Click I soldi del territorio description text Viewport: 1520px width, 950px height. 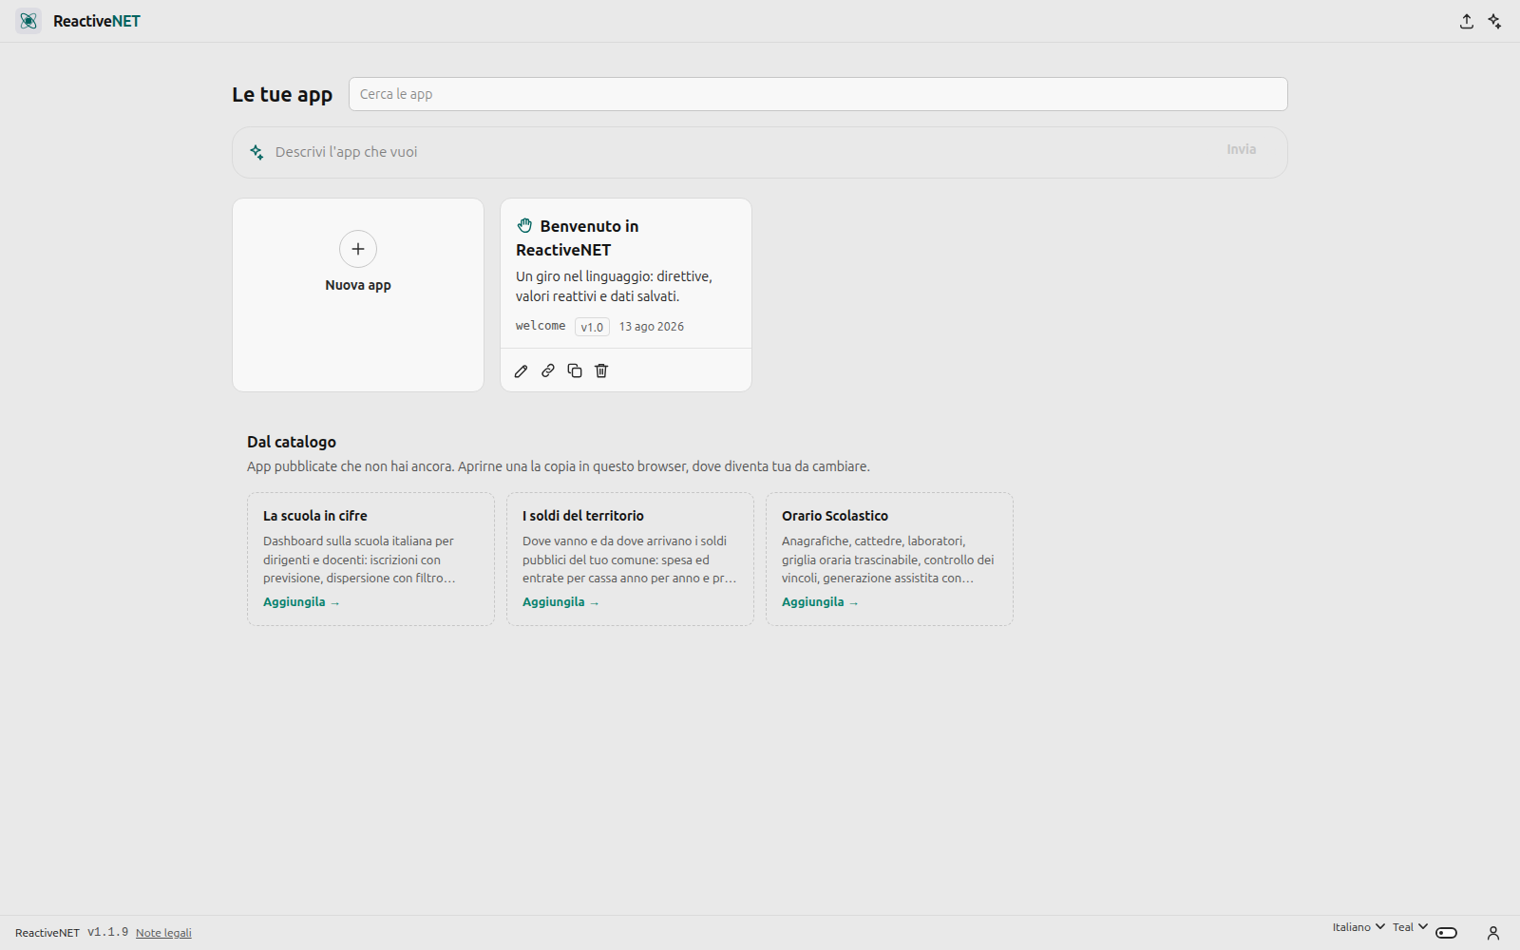629,560
